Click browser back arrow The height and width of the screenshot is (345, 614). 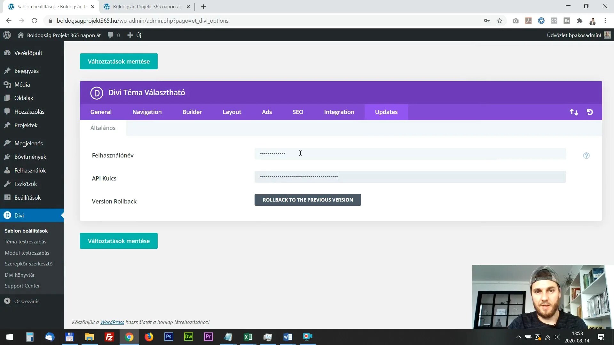tap(9, 21)
